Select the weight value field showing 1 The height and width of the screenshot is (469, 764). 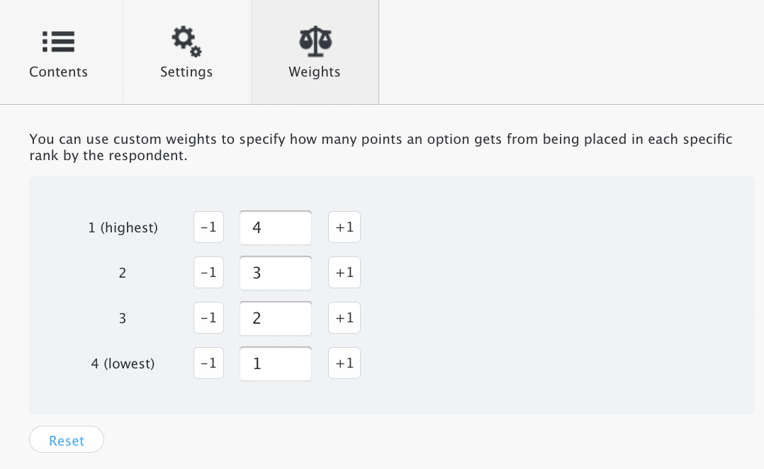[276, 363]
